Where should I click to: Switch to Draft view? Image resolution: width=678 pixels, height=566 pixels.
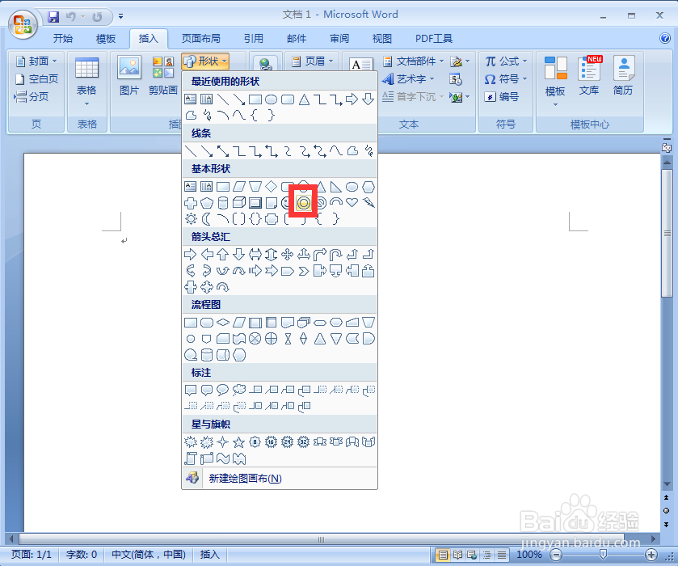tap(502, 555)
